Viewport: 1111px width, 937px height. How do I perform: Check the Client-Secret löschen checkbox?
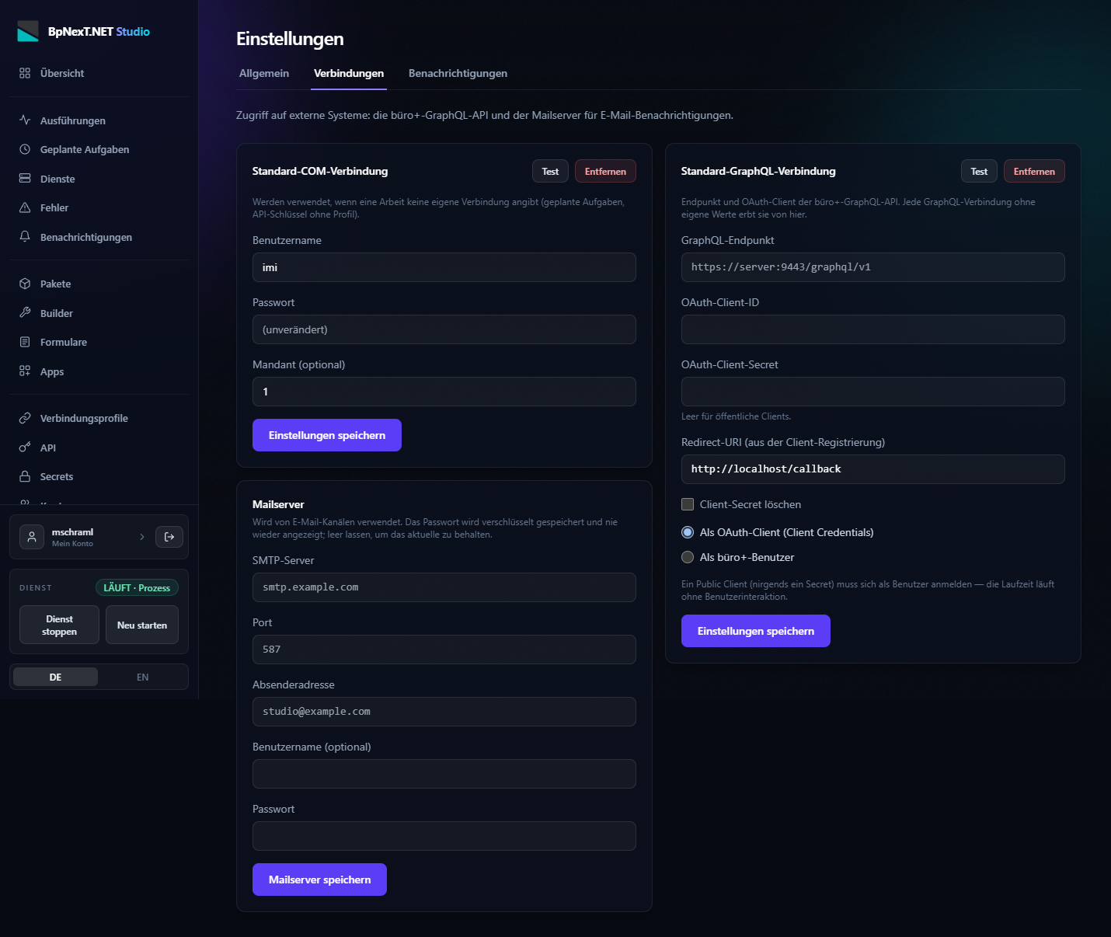(x=688, y=504)
